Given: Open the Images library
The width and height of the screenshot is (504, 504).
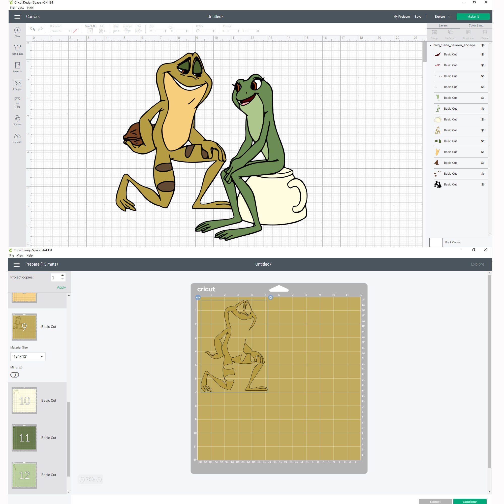Looking at the screenshot, I should (17, 84).
